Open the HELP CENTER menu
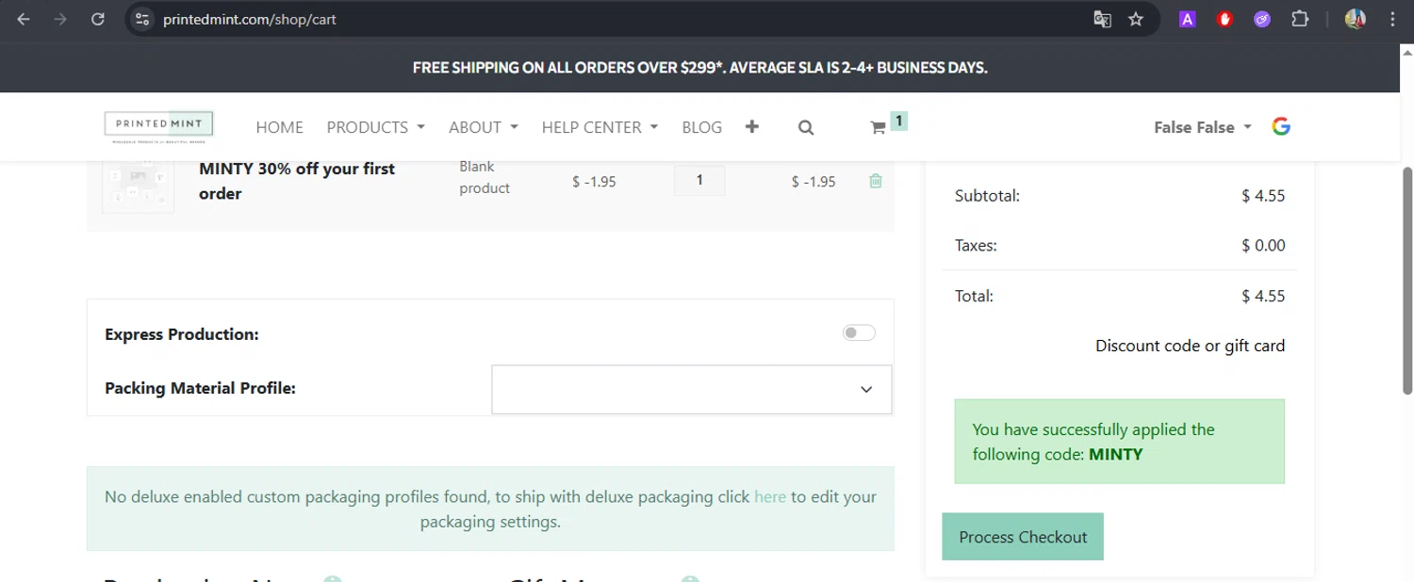The width and height of the screenshot is (1414, 582). (x=600, y=127)
